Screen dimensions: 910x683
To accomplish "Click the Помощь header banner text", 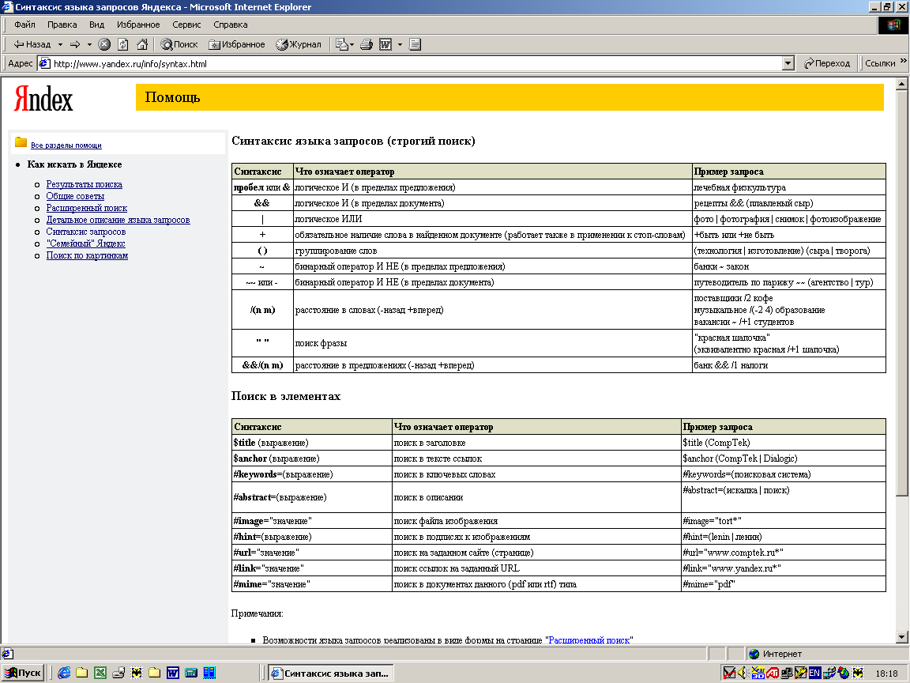I will coord(172,97).
